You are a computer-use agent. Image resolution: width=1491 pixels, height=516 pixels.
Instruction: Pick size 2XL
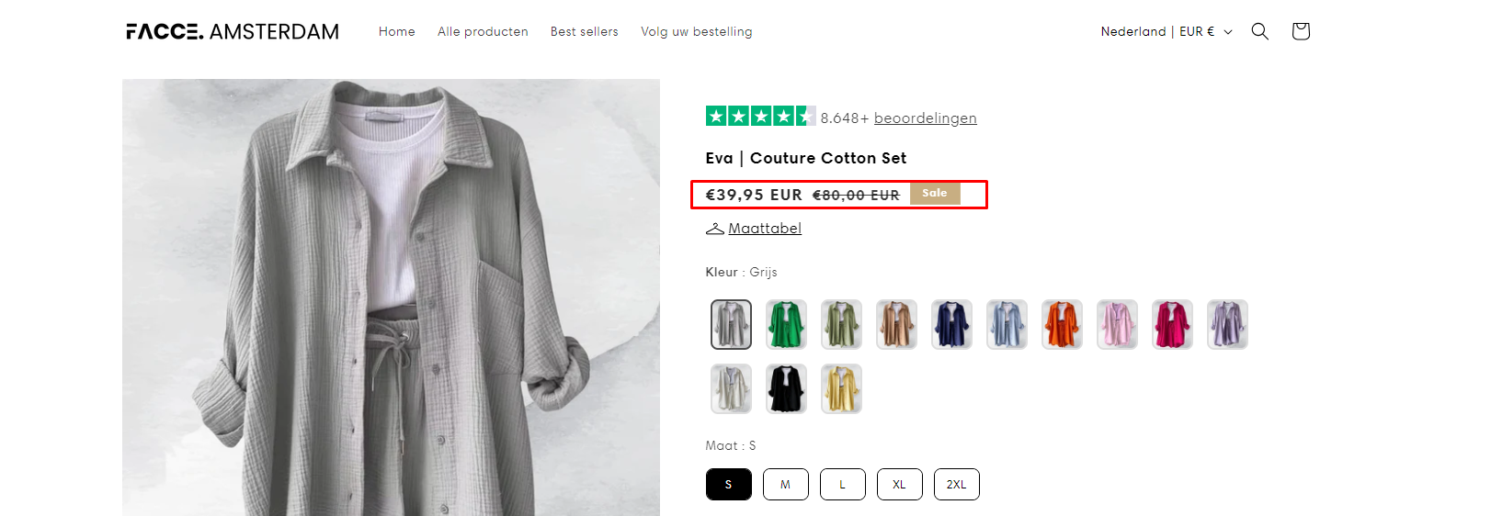(956, 484)
